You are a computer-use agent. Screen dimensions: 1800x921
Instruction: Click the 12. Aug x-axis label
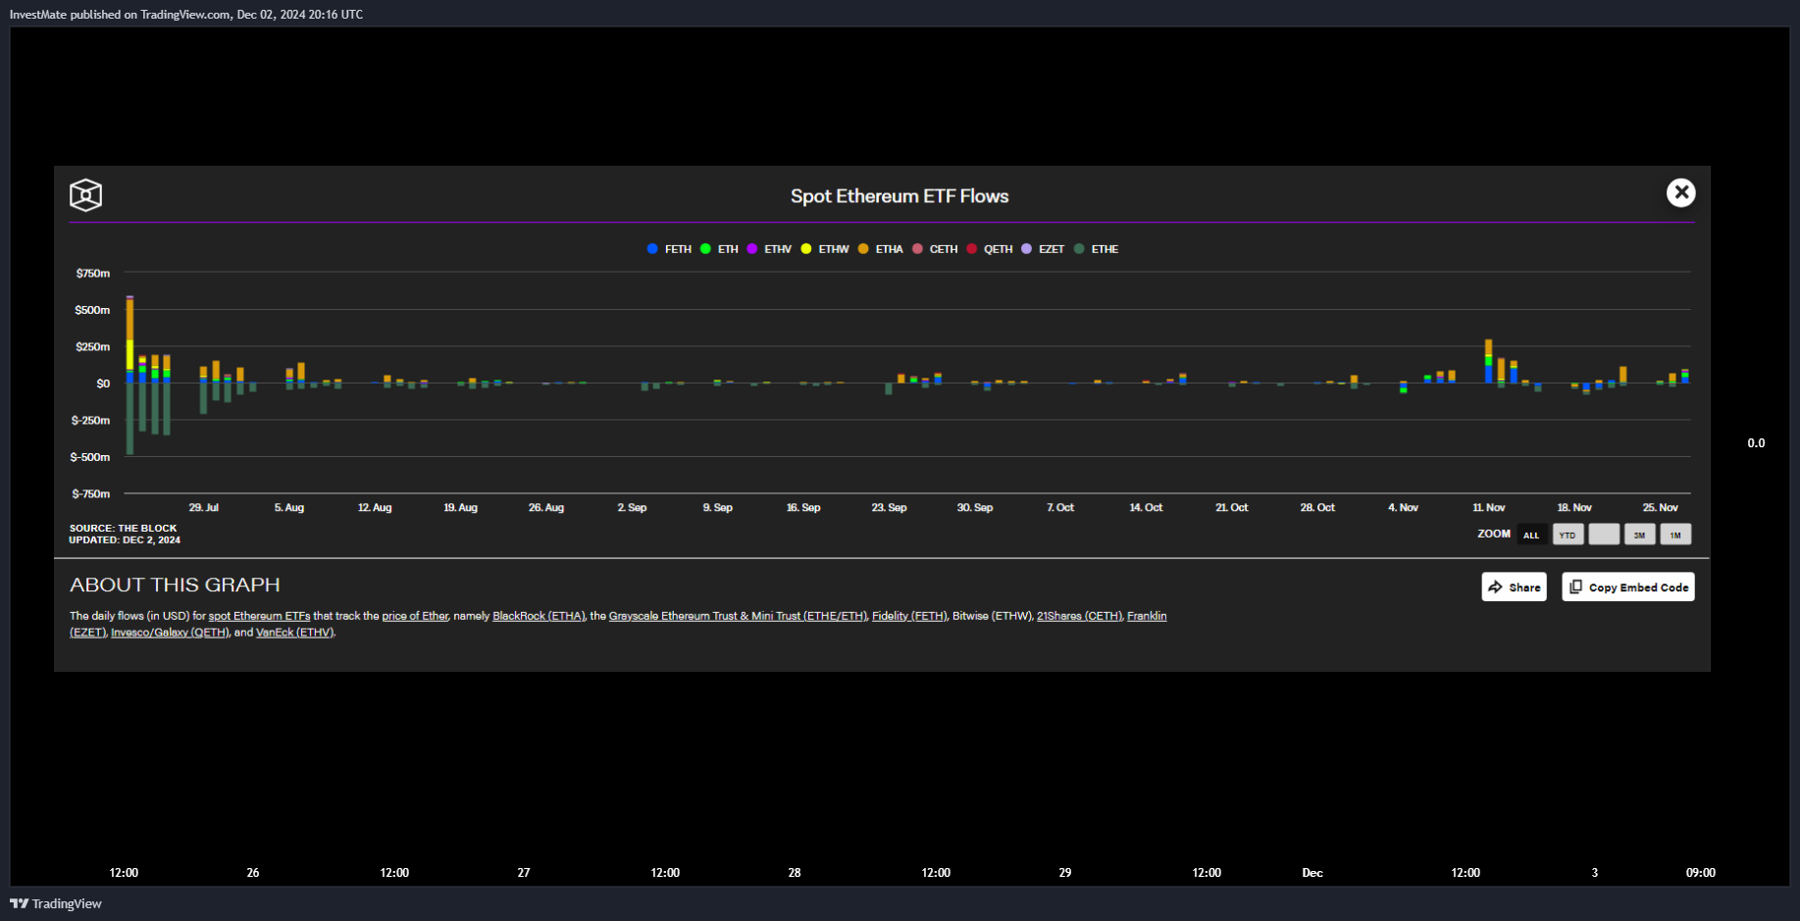click(x=375, y=508)
